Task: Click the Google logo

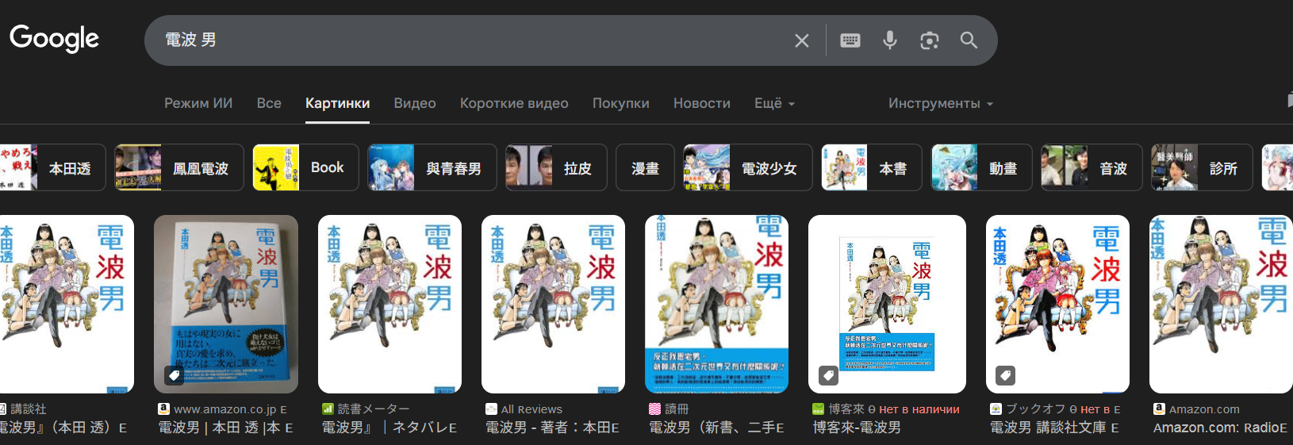Action: pos(54,38)
